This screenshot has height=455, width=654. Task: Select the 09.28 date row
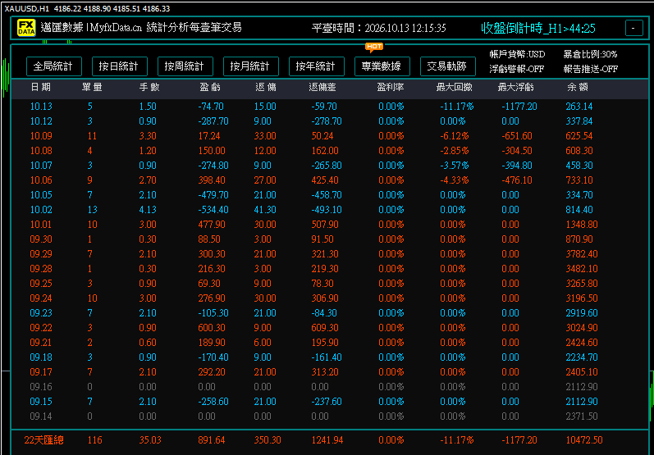(330, 269)
